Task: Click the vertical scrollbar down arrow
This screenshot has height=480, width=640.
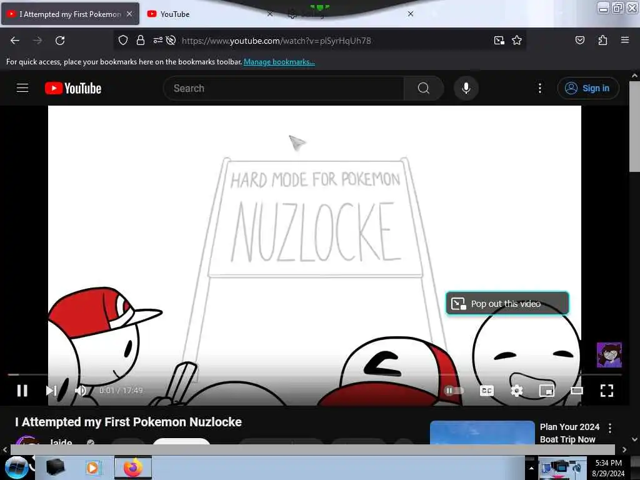Action: (634, 439)
